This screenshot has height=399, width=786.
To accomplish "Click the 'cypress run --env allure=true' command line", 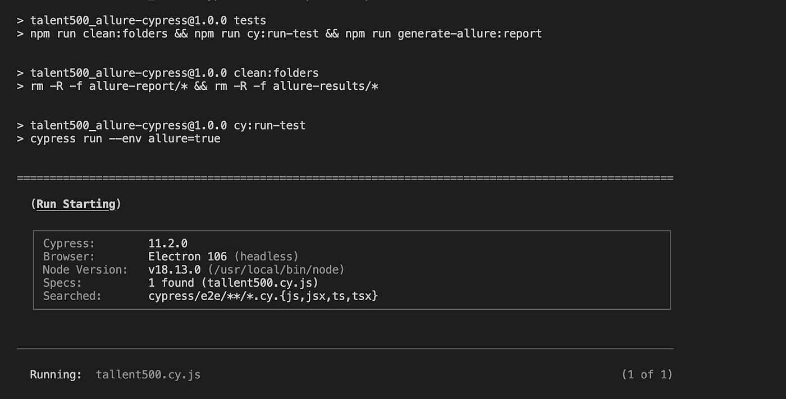I will (x=118, y=139).
